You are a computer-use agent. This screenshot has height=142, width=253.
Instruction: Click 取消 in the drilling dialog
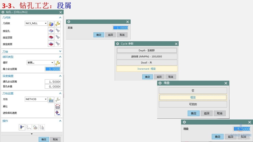pos(55,139)
